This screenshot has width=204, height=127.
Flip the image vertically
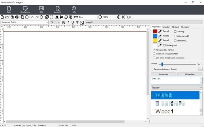62,17
